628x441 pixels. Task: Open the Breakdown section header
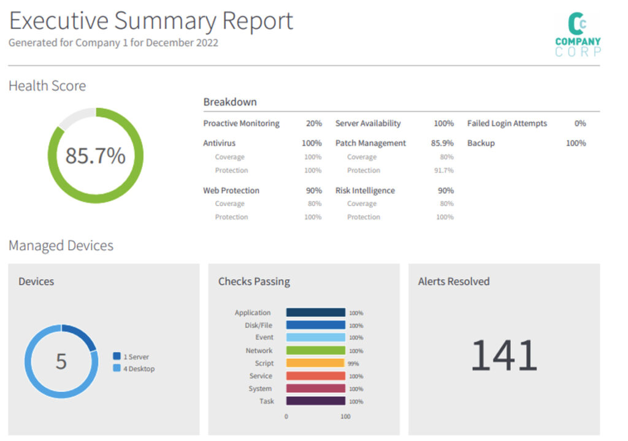(230, 102)
